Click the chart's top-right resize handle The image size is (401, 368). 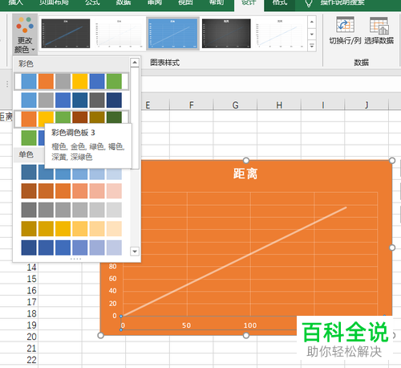(x=392, y=161)
